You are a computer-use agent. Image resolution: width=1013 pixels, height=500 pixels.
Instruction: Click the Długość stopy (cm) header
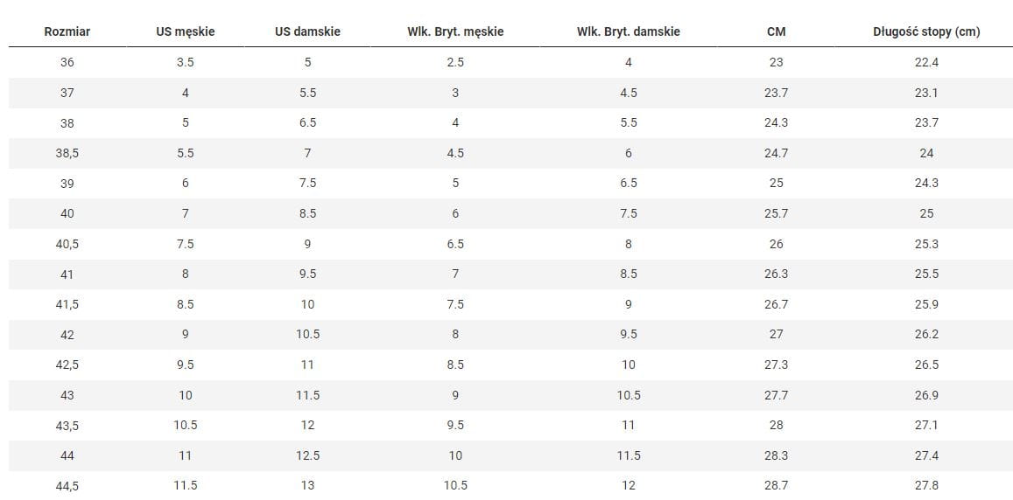tap(926, 31)
